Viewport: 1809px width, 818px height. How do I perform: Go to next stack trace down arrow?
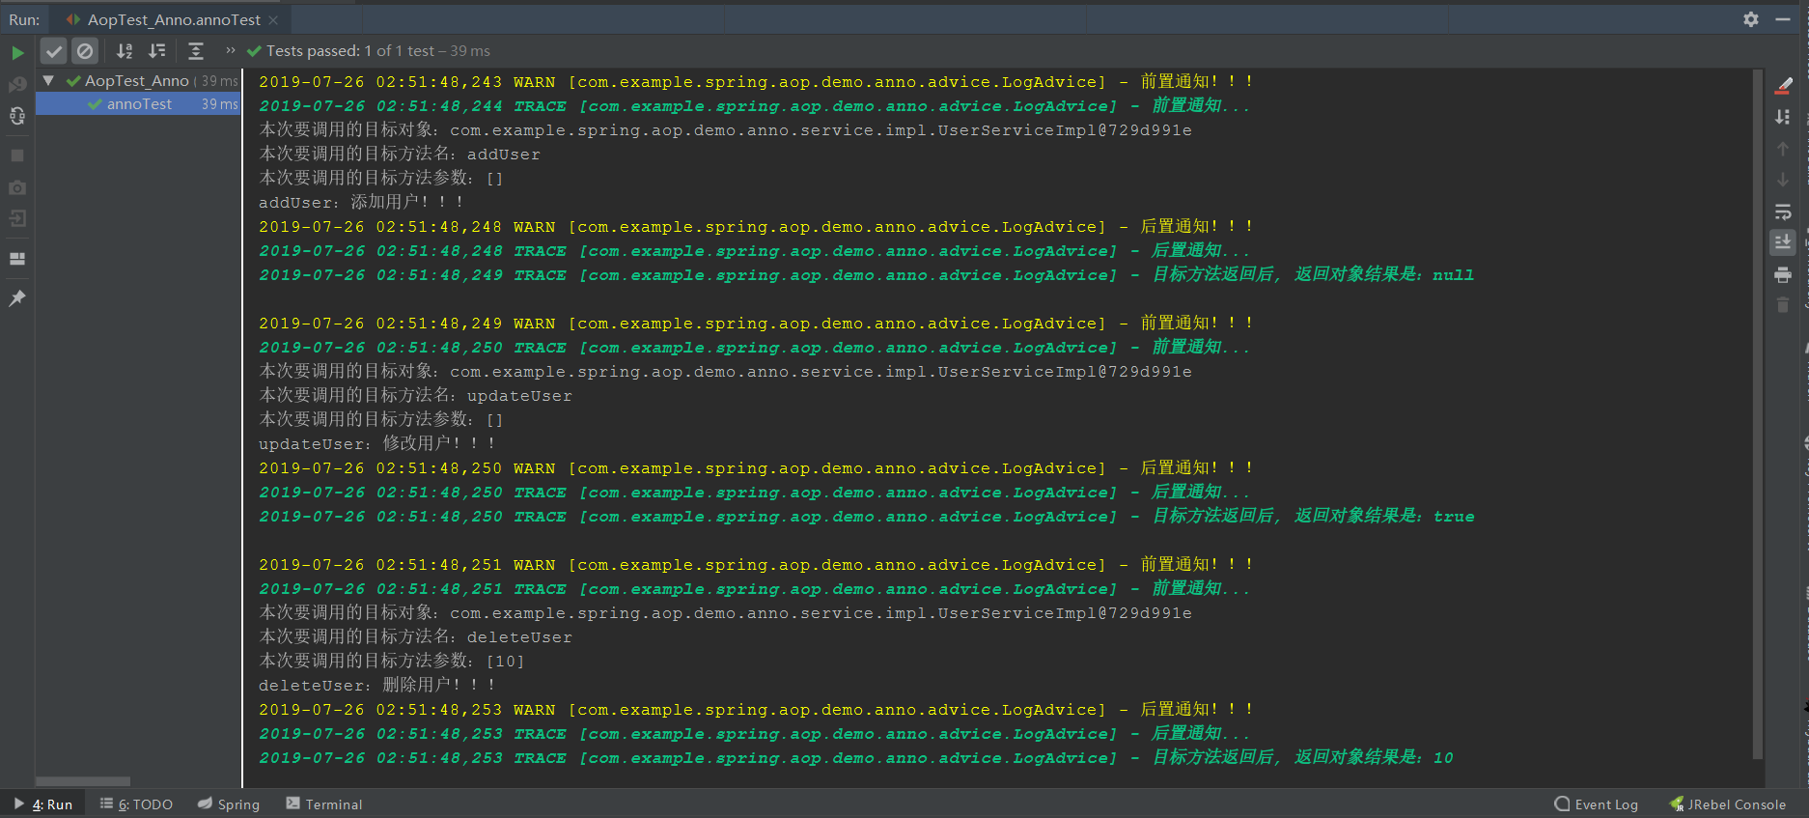pos(1783,180)
